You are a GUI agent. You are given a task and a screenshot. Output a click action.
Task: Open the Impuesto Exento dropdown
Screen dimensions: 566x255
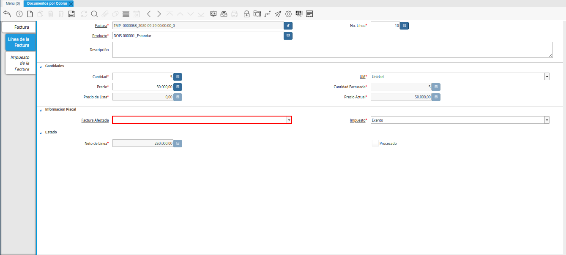[547, 120]
